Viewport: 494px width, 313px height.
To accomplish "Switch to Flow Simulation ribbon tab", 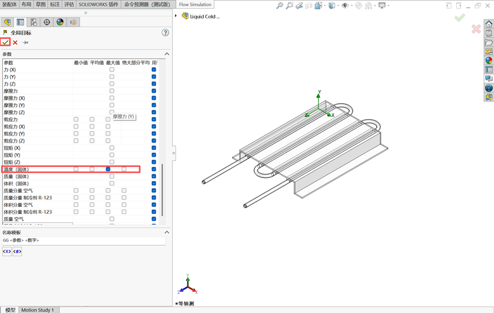I will [195, 4].
